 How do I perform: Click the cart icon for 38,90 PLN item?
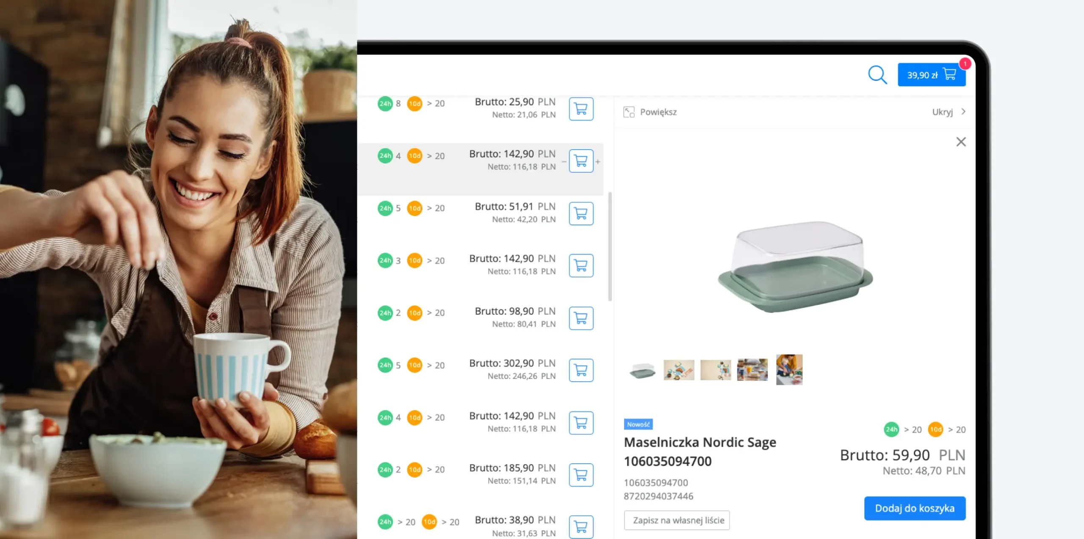(x=581, y=526)
